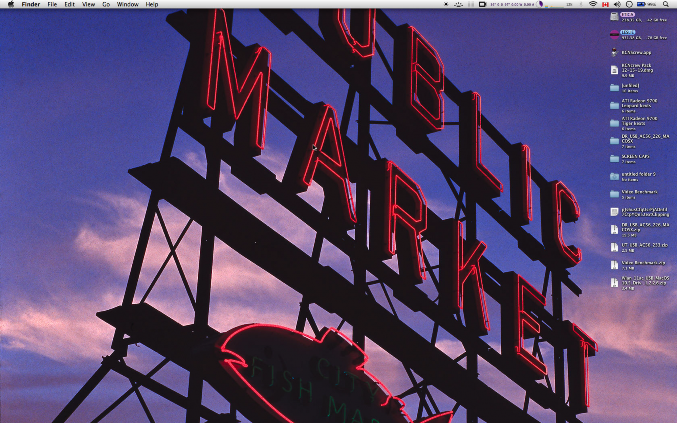The height and width of the screenshot is (423, 677).
Task: Open the volume speaker menu icon
Action: (617, 4)
